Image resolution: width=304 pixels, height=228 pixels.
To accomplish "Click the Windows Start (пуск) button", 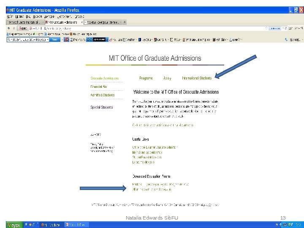I will (x=14, y=225).
